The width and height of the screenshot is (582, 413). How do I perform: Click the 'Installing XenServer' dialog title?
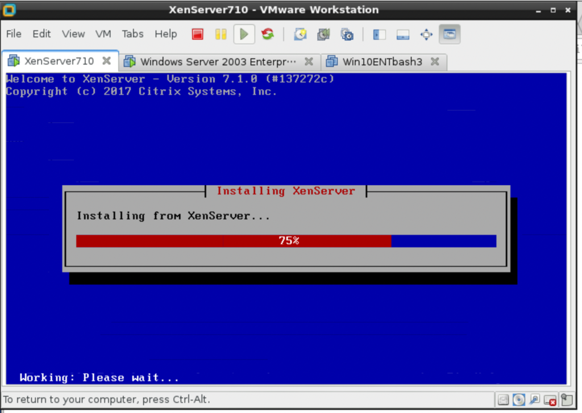point(286,191)
